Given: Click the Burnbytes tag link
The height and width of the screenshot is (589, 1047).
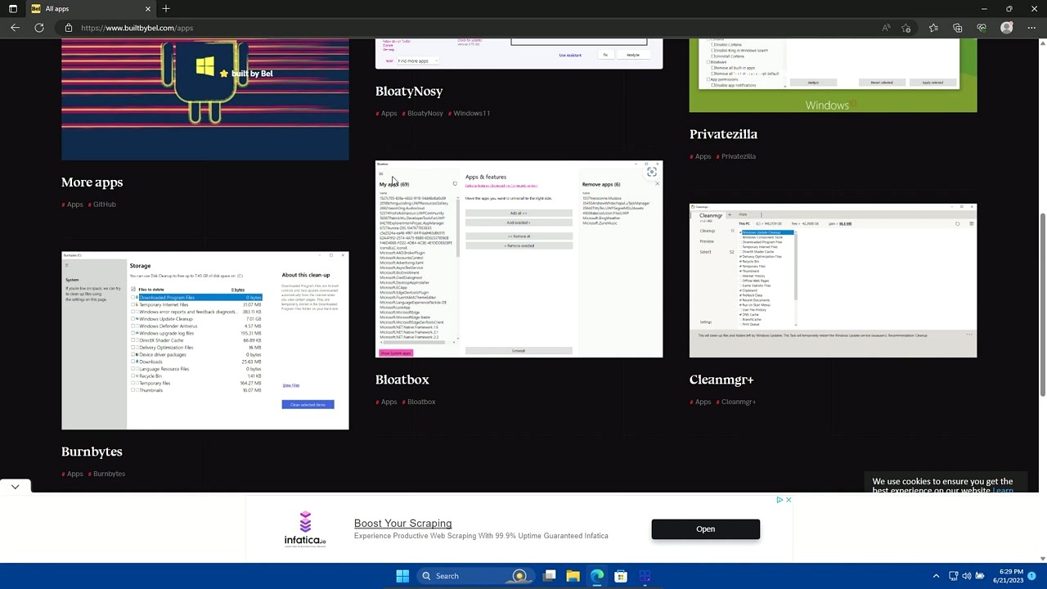Looking at the screenshot, I should [109, 474].
